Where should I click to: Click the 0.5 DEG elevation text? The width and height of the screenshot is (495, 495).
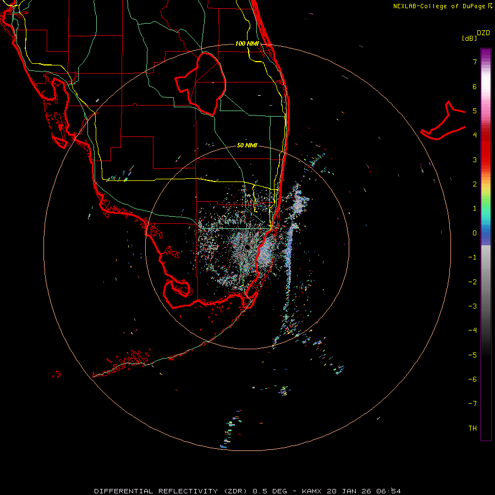coord(270,491)
